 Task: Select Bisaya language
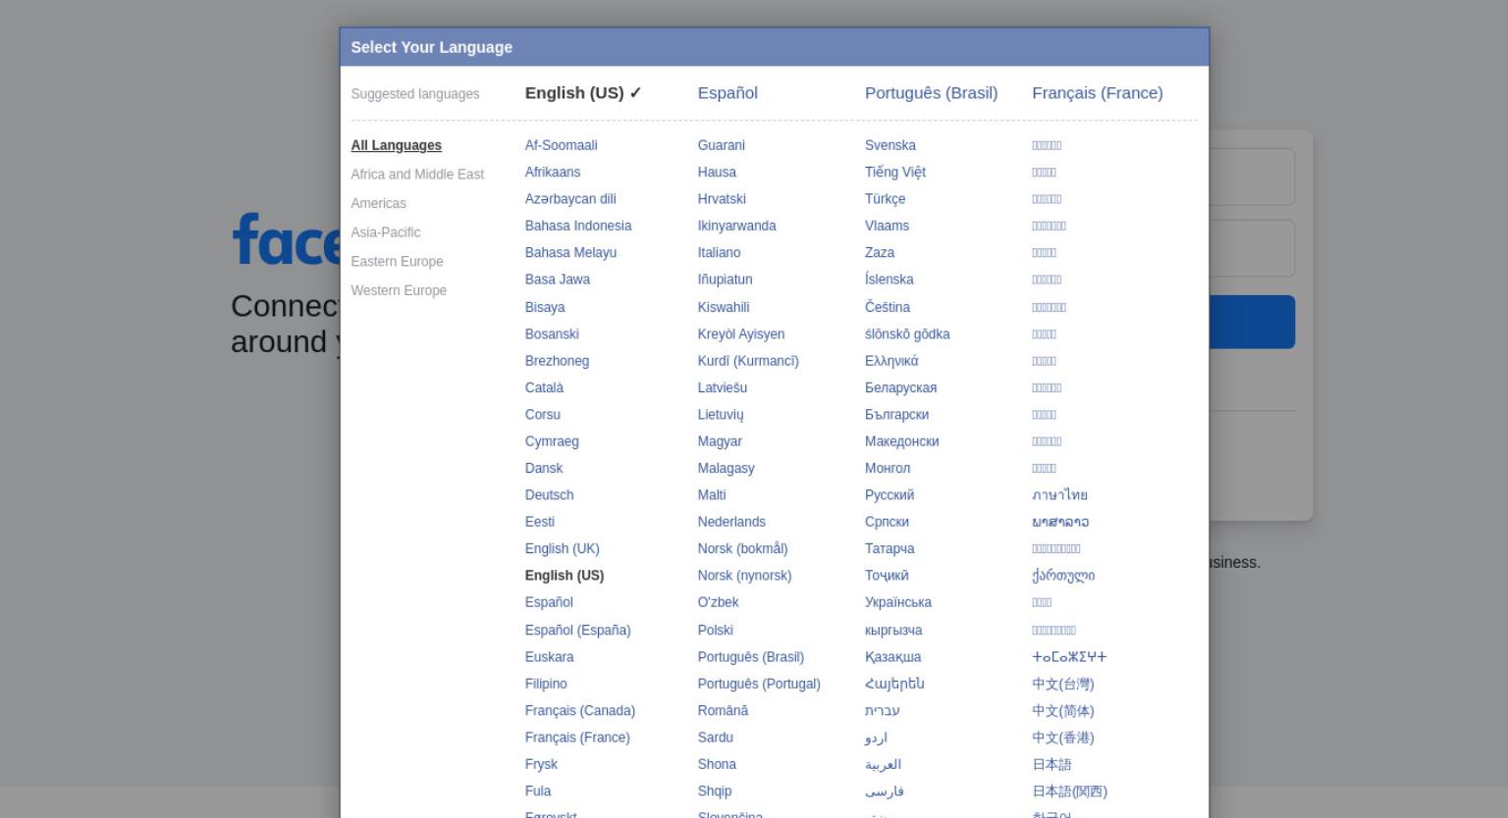pos(545,307)
